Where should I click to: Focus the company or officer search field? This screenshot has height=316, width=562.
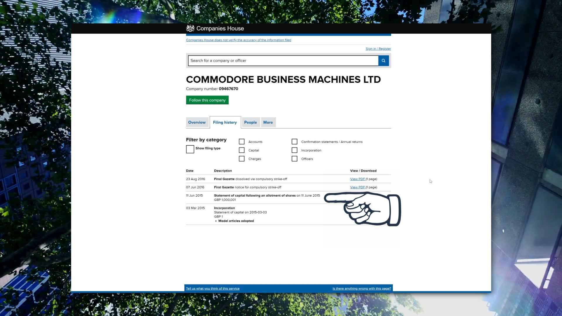tap(283, 61)
